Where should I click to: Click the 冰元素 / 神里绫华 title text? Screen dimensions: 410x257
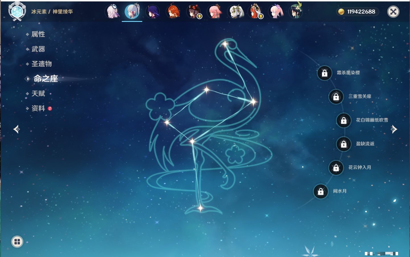pyautogui.click(x=52, y=12)
